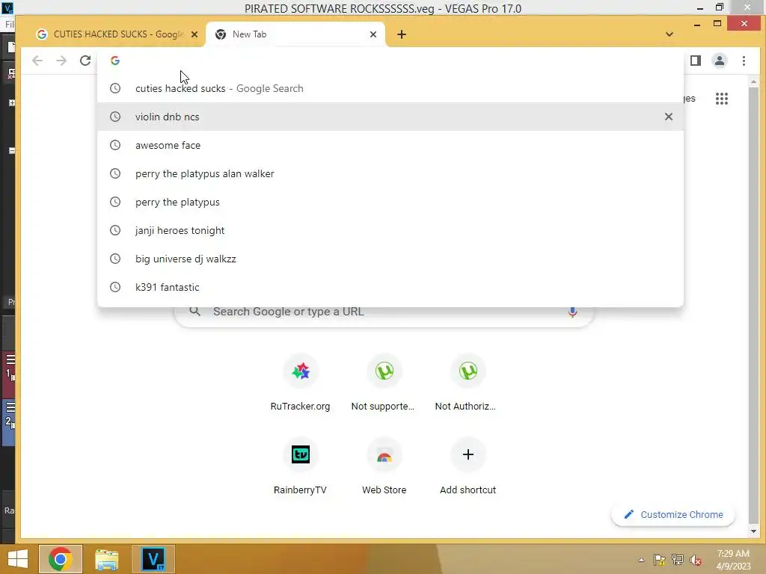This screenshot has height=574, width=766.
Task: Open the RuTracker.org shortcut
Action: coord(301,385)
